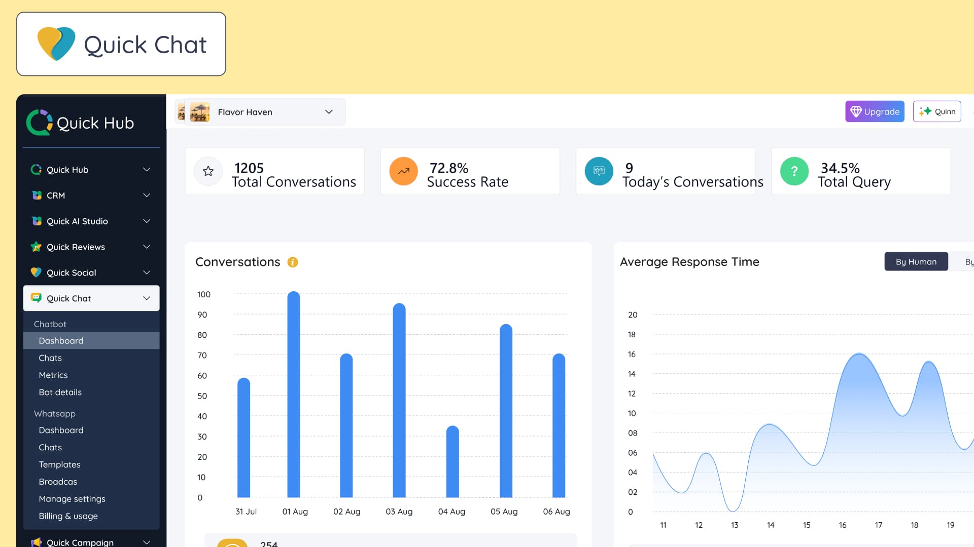Click the purple Upgrade button

point(875,112)
